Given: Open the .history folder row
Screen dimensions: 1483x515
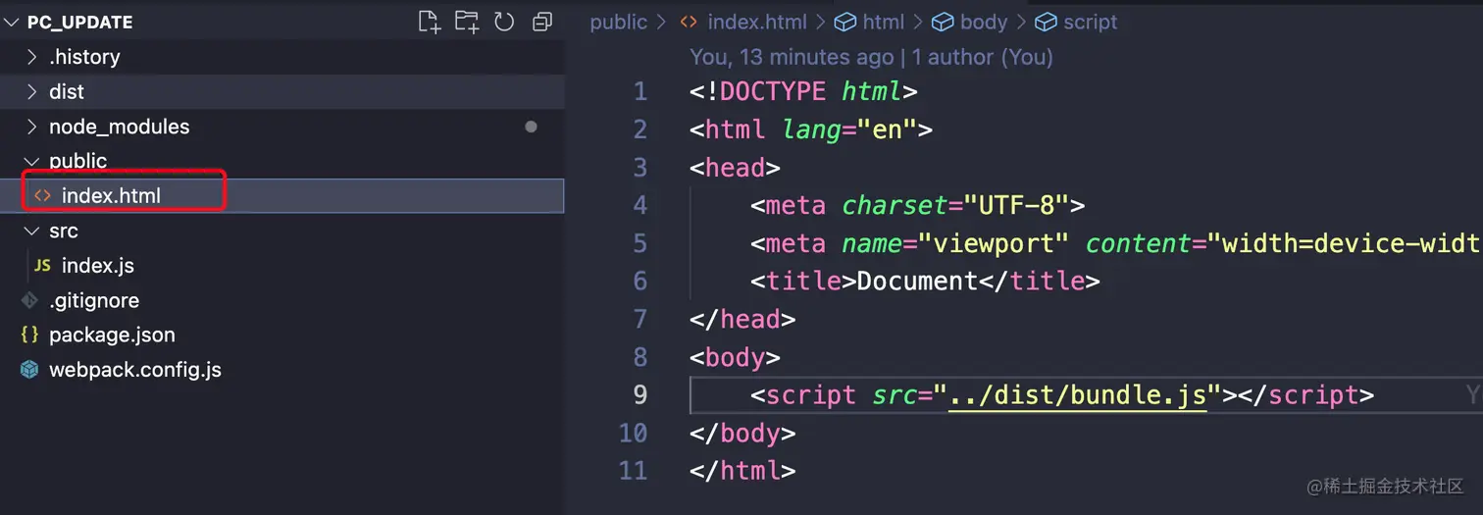Looking at the screenshot, I should [x=282, y=57].
